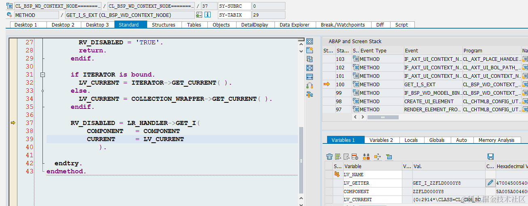Click the SY-SUBRC field

point(234,6)
